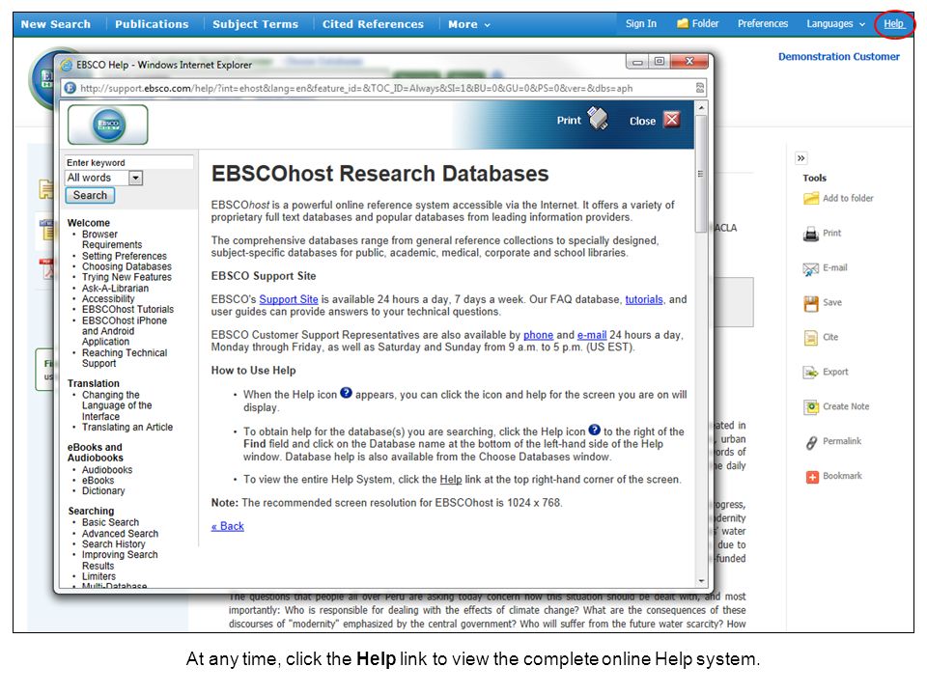Click the underlined Help link in bullet text
927x695 pixels.
coord(451,480)
